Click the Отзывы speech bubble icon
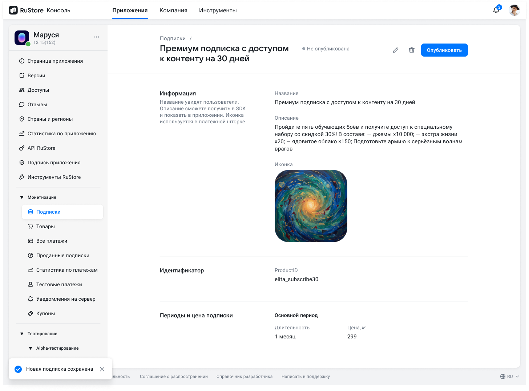Screen dimensions: 529x391 click(22, 104)
